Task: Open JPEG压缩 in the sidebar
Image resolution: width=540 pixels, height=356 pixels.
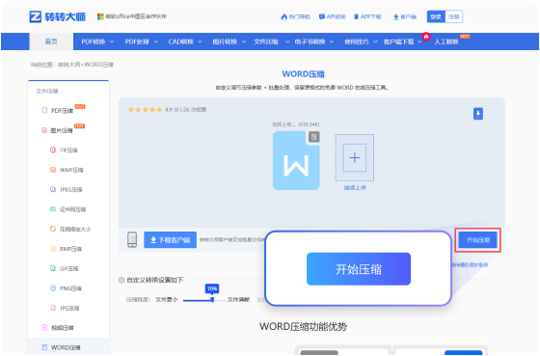Action: pos(67,189)
